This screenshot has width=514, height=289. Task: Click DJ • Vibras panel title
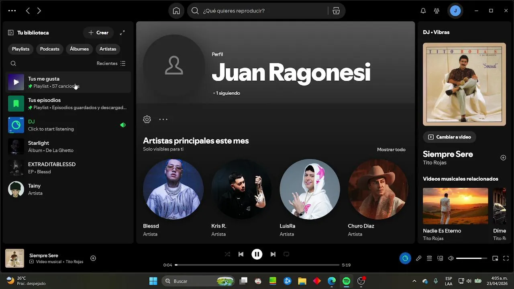(436, 32)
